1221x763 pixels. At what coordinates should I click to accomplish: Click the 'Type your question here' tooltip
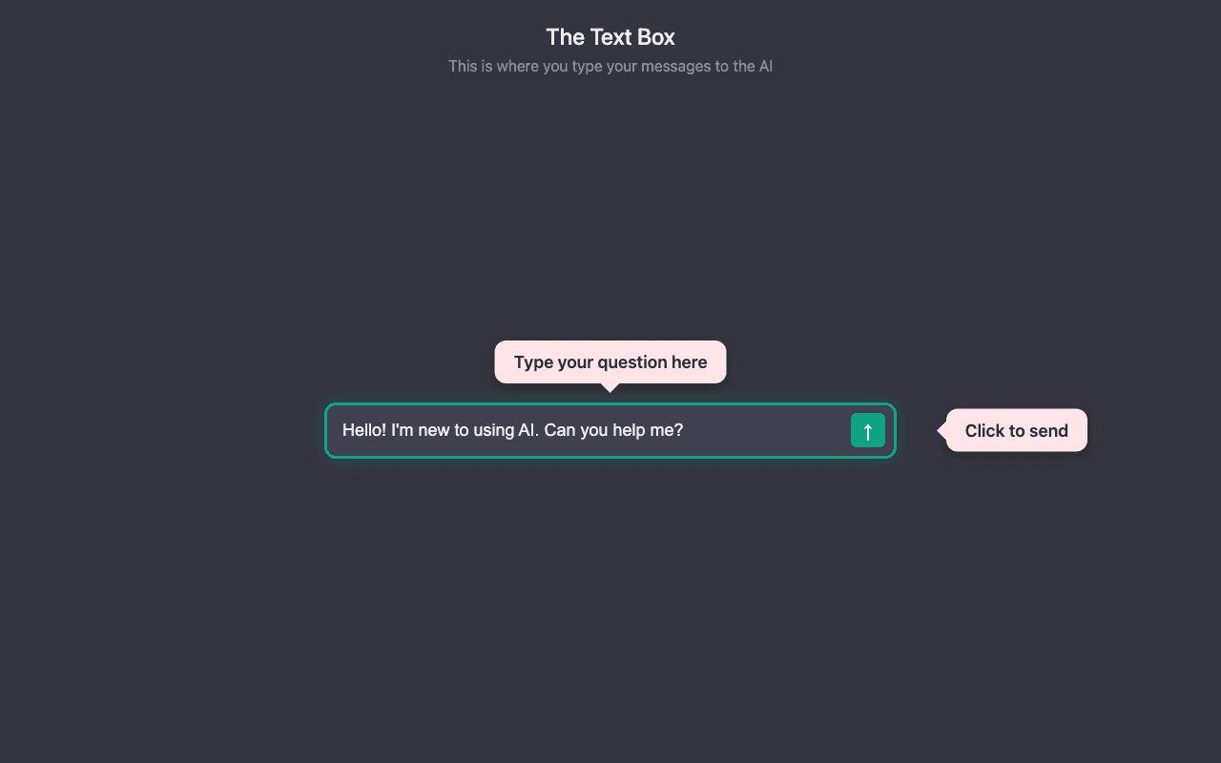tap(610, 361)
